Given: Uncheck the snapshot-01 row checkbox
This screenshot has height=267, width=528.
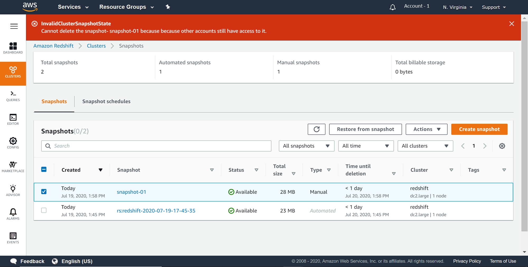Looking at the screenshot, I should click(x=44, y=192).
